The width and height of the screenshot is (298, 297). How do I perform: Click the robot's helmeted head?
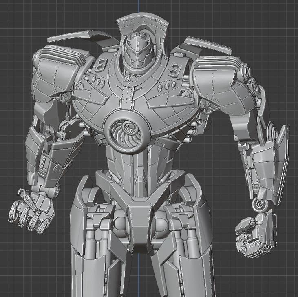(x=138, y=51)
